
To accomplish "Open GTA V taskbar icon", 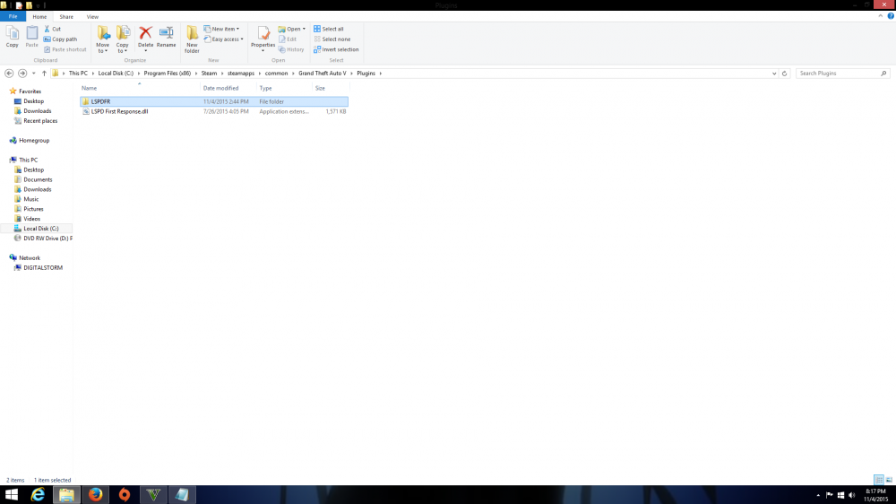I will click(153, 494).
